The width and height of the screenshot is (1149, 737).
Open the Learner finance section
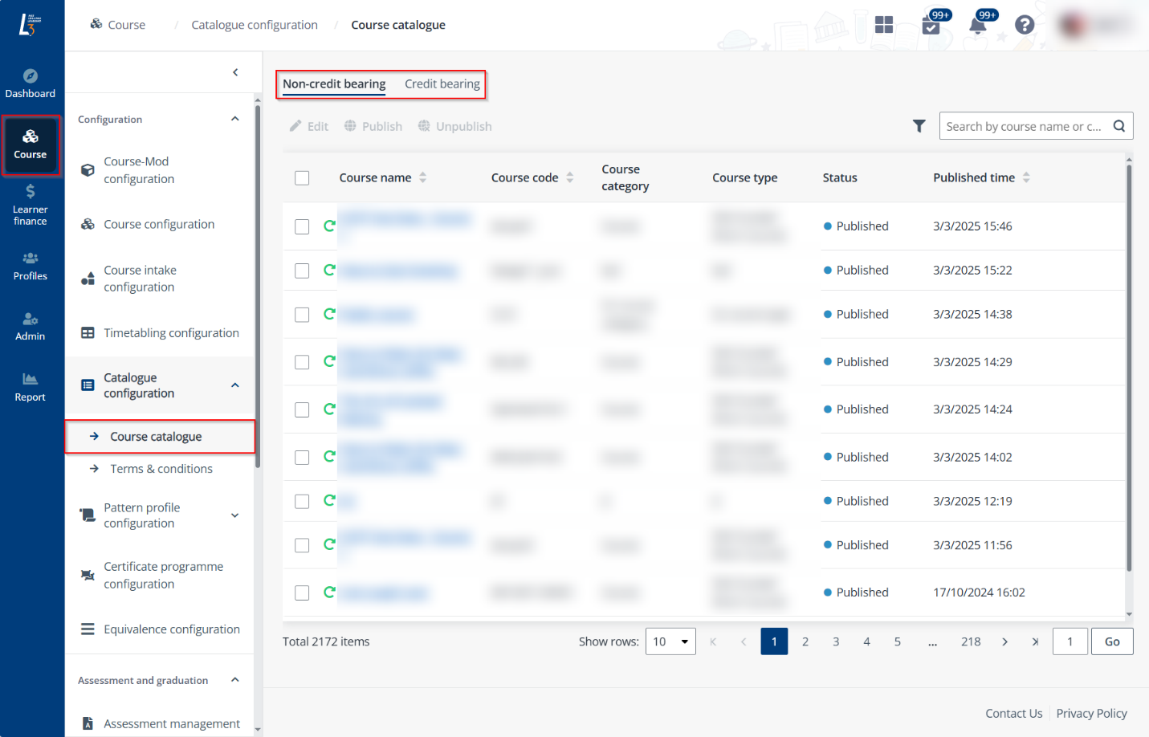pyautogui.click(x=30, y=205)
